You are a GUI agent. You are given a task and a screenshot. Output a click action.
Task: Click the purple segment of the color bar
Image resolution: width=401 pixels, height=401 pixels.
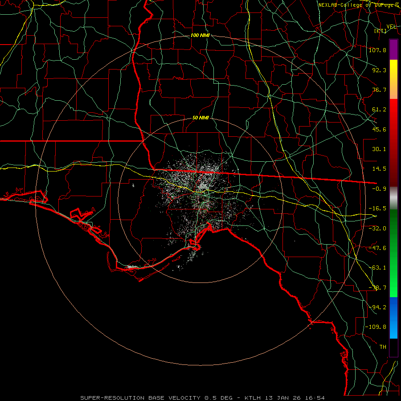point(393,49)
